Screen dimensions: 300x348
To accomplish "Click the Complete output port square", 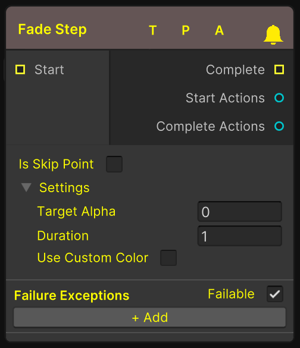I will pyautogui.click(x=279, y=70).
